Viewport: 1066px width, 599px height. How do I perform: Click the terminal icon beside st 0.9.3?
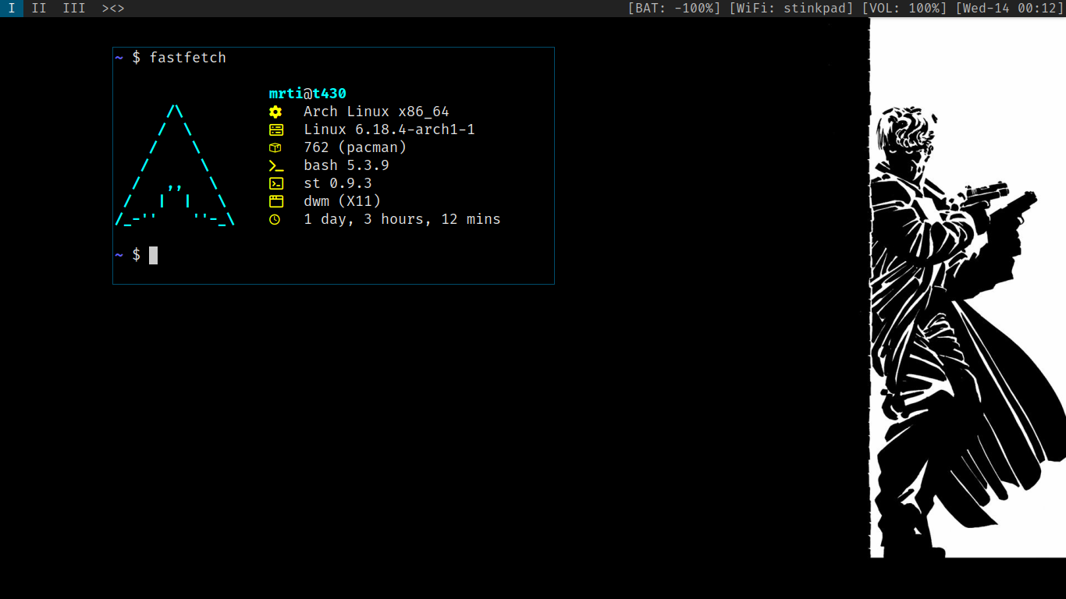pyautogui.click(x=275, y=184)
